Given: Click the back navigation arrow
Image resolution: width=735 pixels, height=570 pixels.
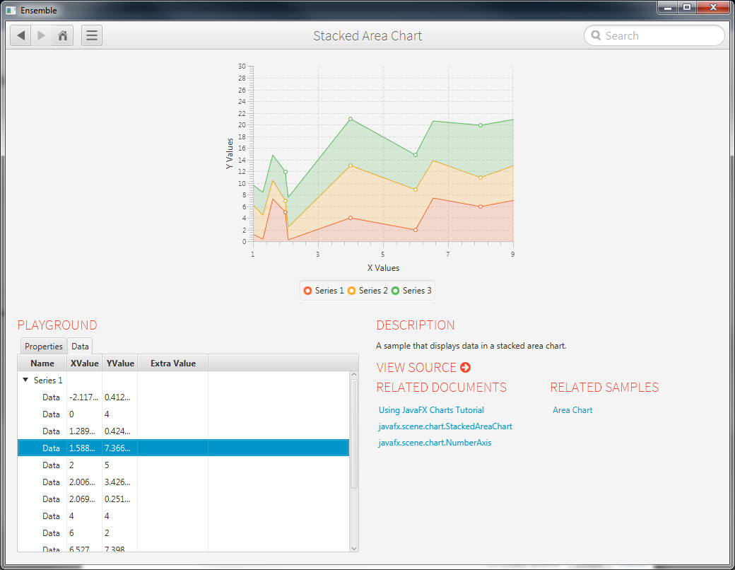Looking at the screenshot, I should (x=21, y=35).
